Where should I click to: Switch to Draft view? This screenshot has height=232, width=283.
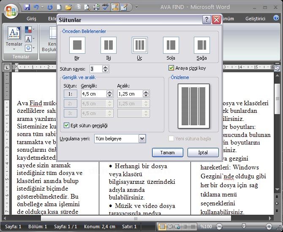coord(193,227)
